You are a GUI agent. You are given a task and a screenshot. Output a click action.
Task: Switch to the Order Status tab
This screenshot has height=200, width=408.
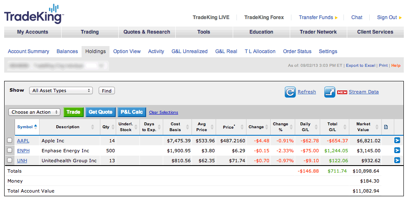click(x=297, y=51)
